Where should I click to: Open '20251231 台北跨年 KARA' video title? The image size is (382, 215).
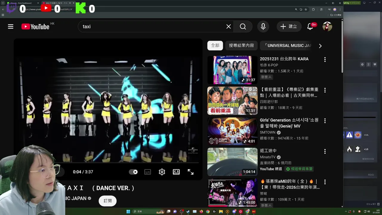pyautogui.click(x=284, y=59)
